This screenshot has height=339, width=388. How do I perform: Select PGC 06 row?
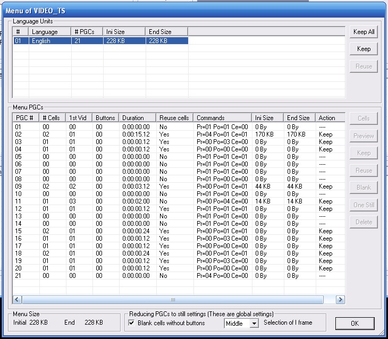[179, 164]
